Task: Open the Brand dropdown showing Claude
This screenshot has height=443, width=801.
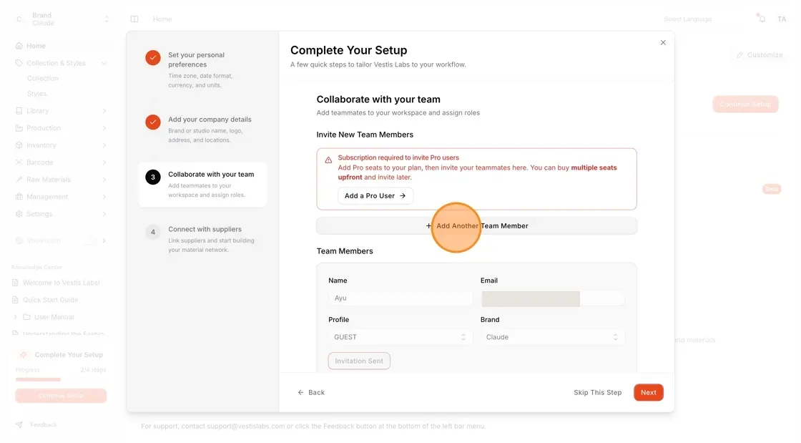Action: tap(552, 337)
